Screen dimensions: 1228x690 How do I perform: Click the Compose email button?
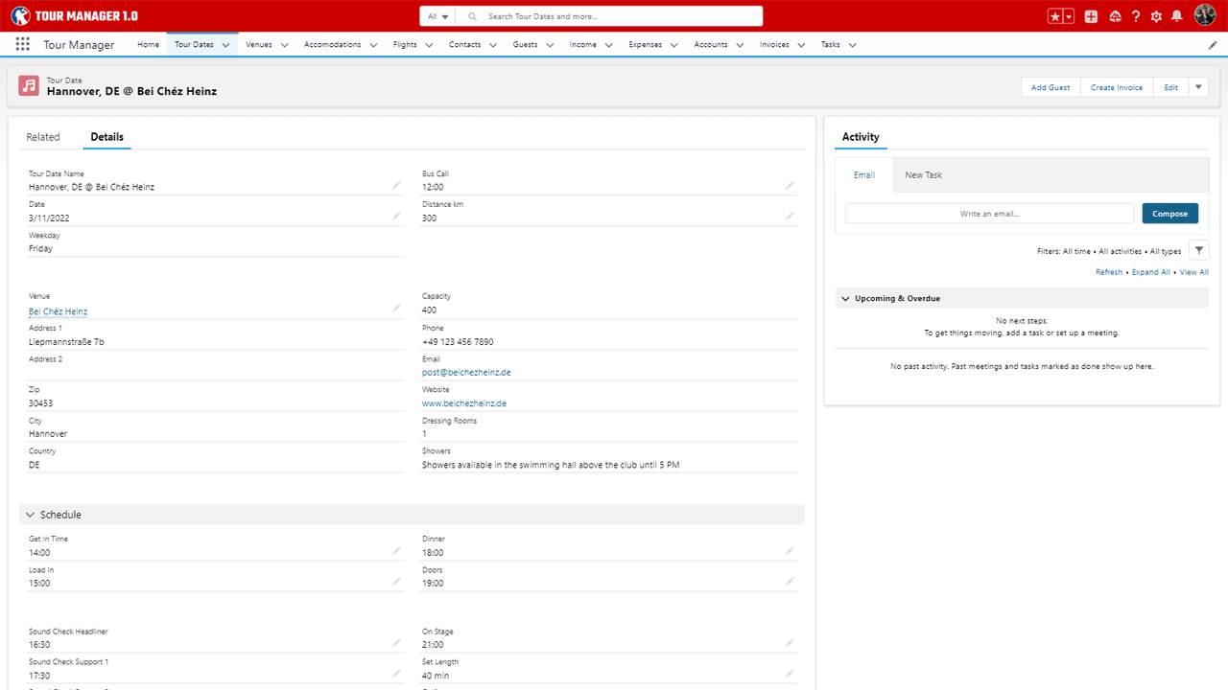(1170, 214)
